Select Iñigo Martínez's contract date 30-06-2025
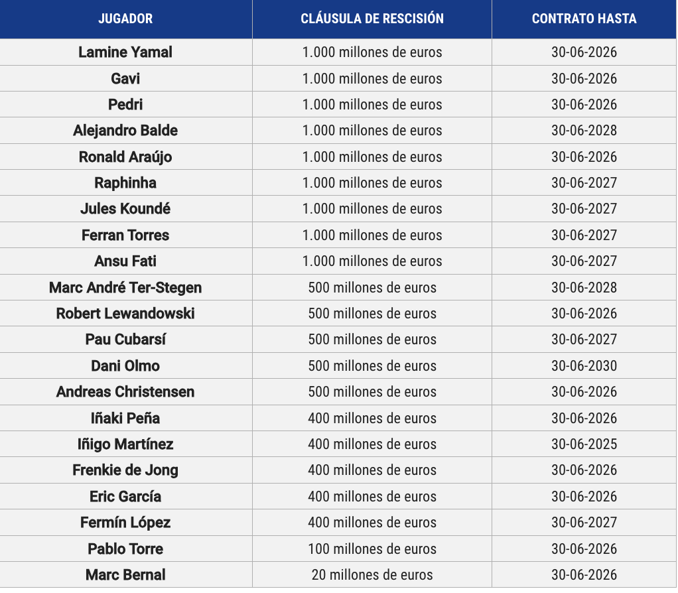Image resolution: width=678 pixels, height=593 pixels. (x=584, y=444)
